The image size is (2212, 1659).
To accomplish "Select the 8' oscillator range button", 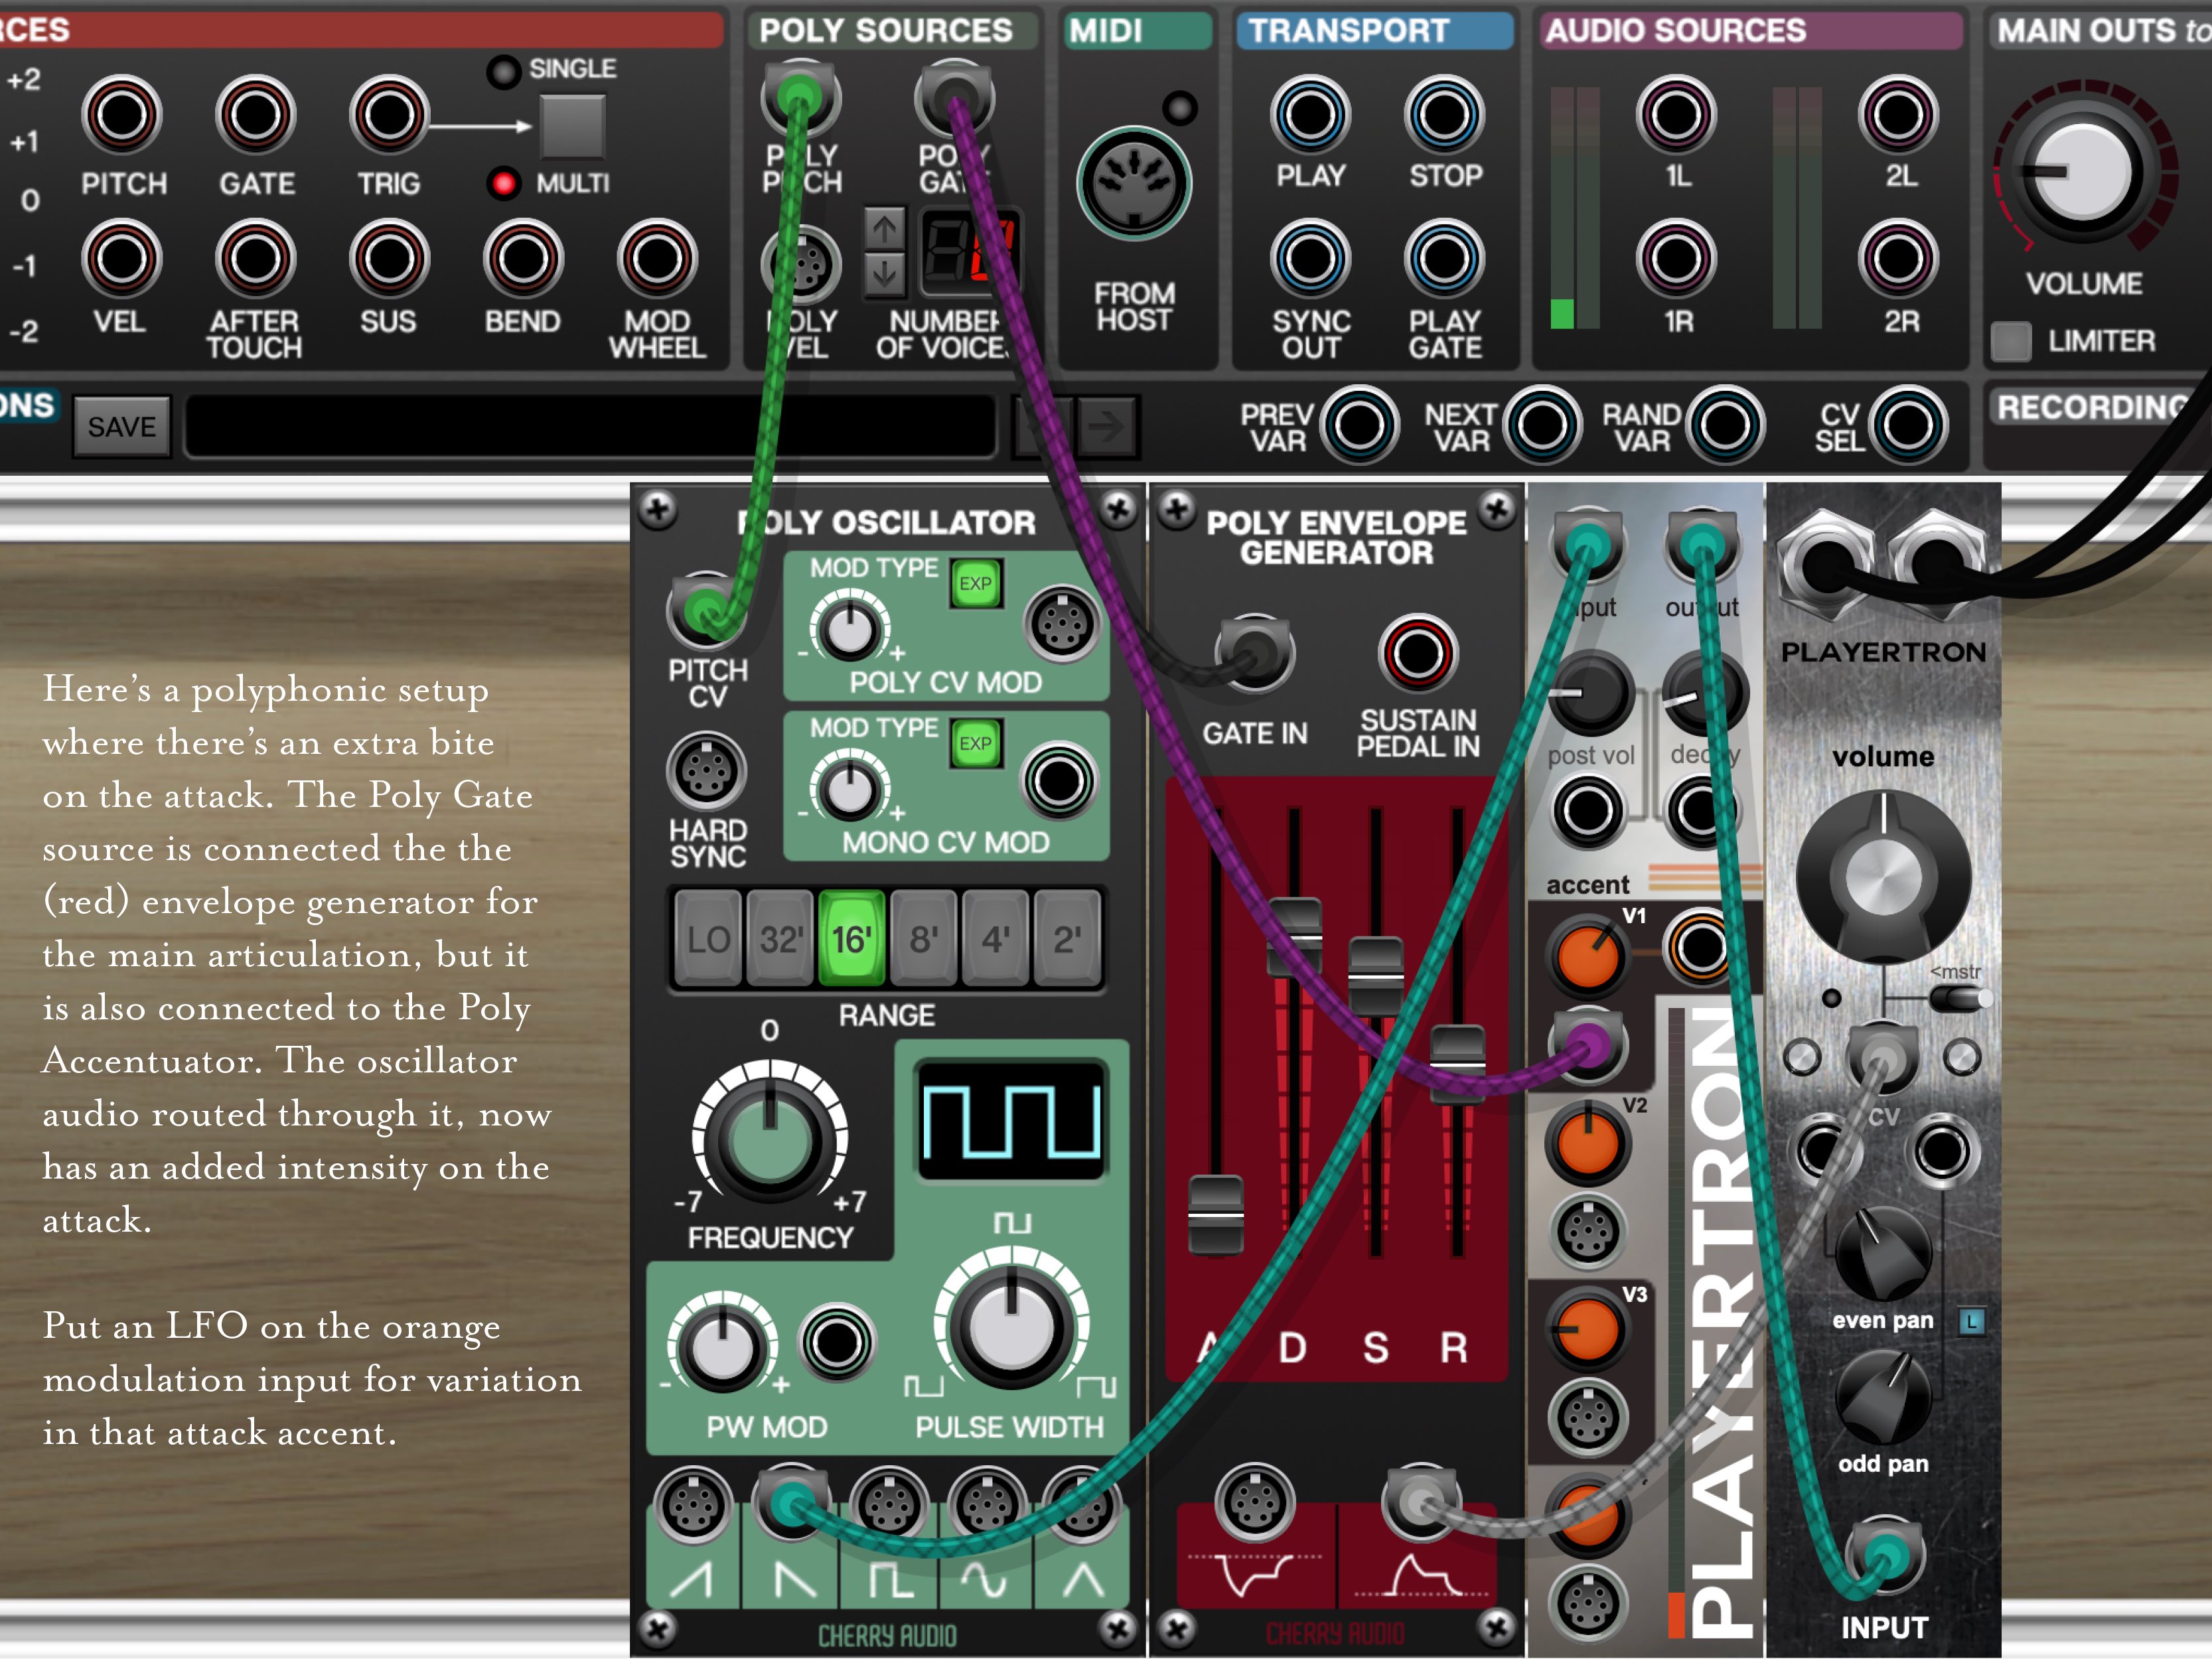I will tap(923, 939).
